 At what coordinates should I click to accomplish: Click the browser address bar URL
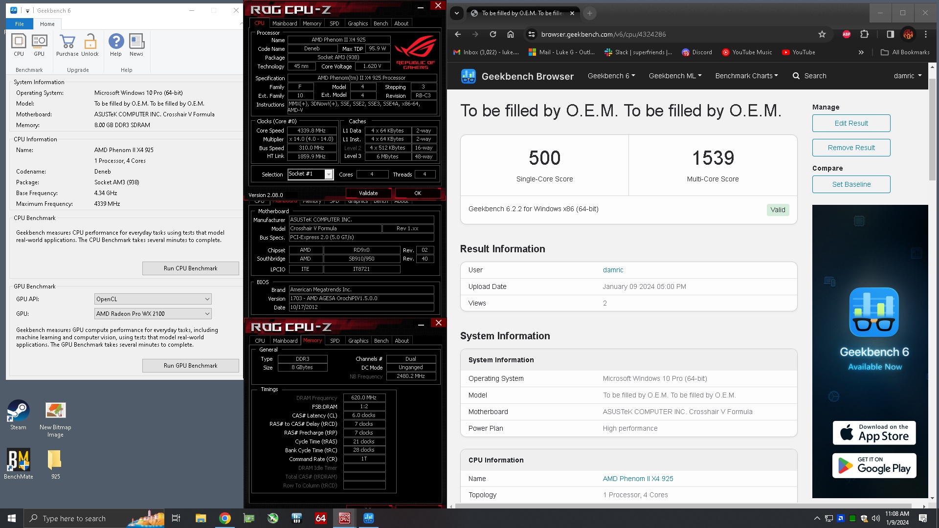coord(604,34)
